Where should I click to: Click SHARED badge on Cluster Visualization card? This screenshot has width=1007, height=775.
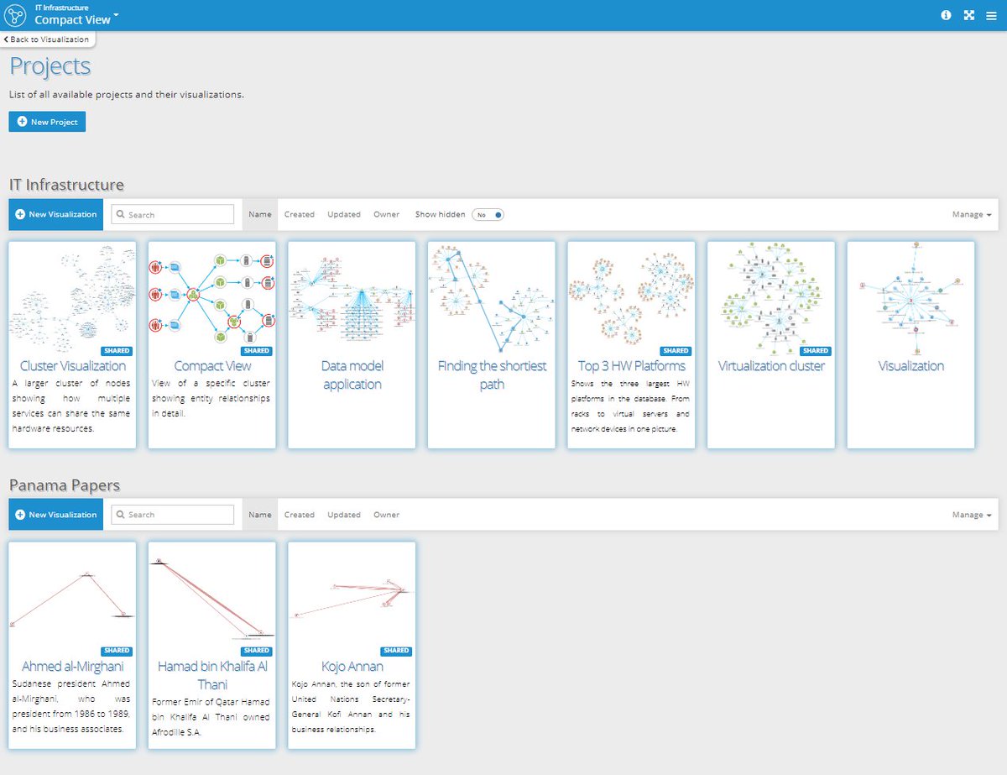pyautogui.click(x=117, y=351)
